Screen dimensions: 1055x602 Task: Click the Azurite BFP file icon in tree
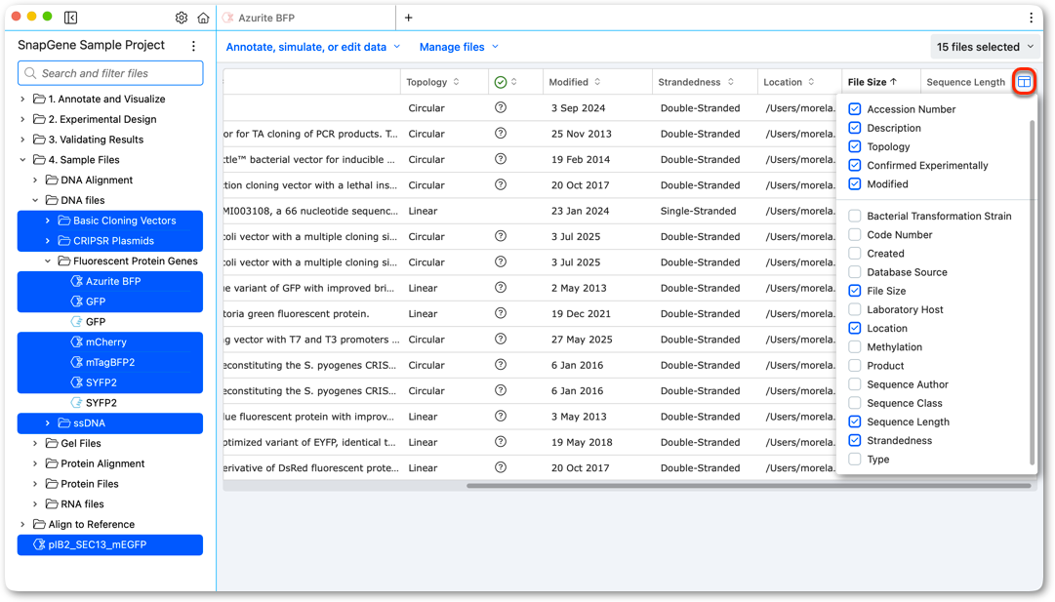pyautogui.click(x=77, y=281)
